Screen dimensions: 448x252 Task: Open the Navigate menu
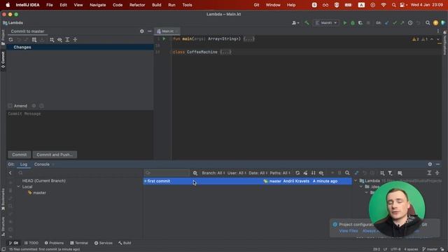point(98,5)
